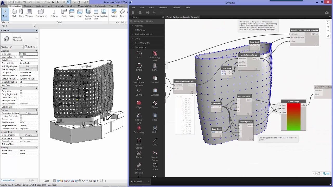Click Edit button for Rendering Settings

(x=28, y=113)
